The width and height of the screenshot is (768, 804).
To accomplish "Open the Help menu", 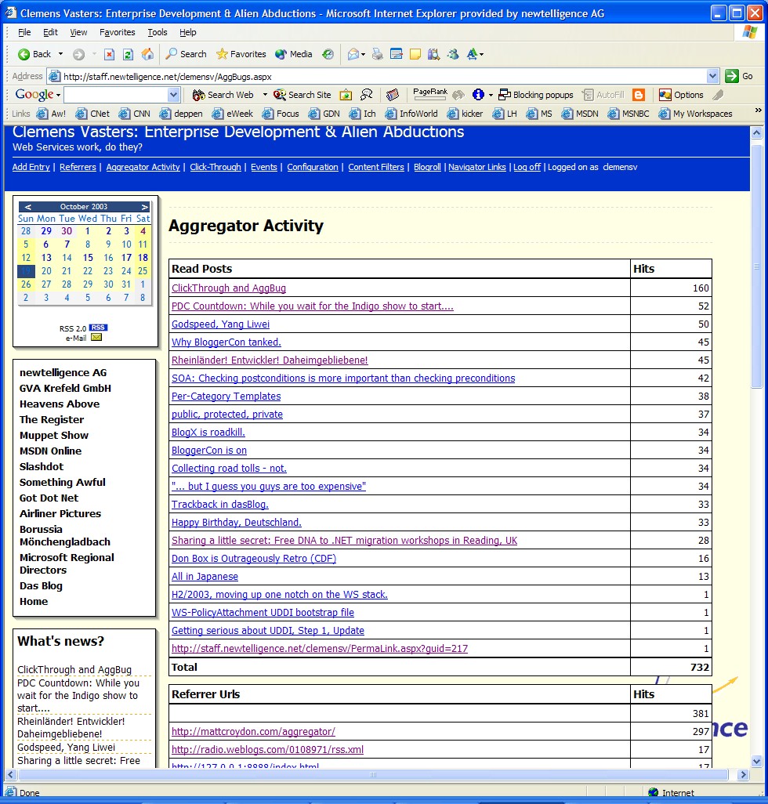I will tap(187, 32).
